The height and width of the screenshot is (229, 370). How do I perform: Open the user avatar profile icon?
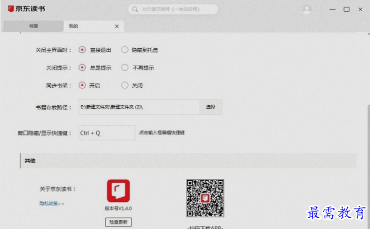pos(306,9)
